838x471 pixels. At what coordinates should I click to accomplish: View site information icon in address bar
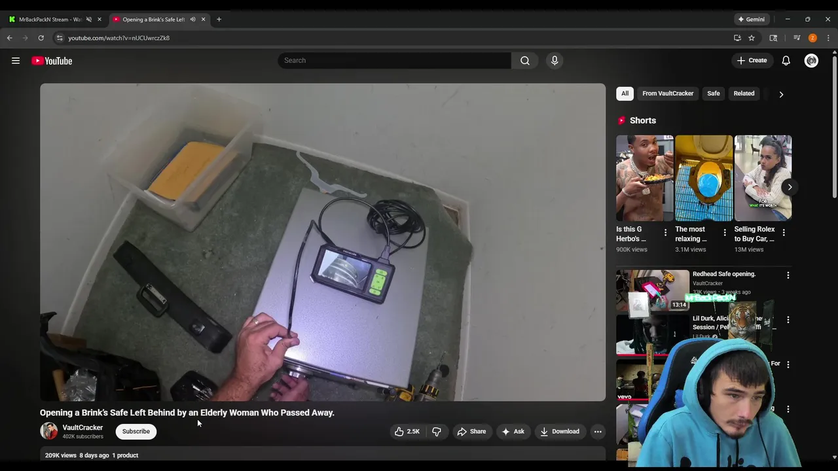click(x=60, y=38)
